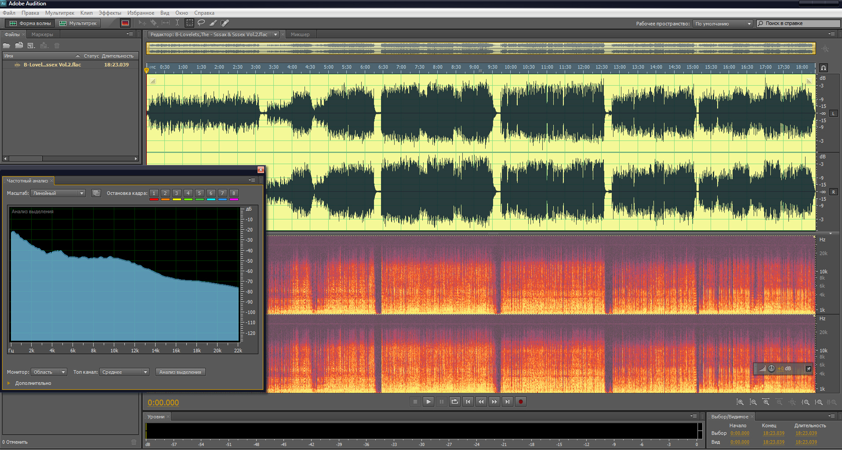The height and width of the screenshot is (450, 842).
Task: Open the Рабочее пространство dropdown
Action: (723, 24)
